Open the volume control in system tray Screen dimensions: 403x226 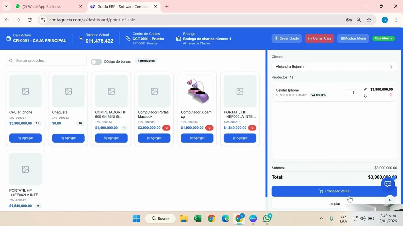click(x=363, y=218)
